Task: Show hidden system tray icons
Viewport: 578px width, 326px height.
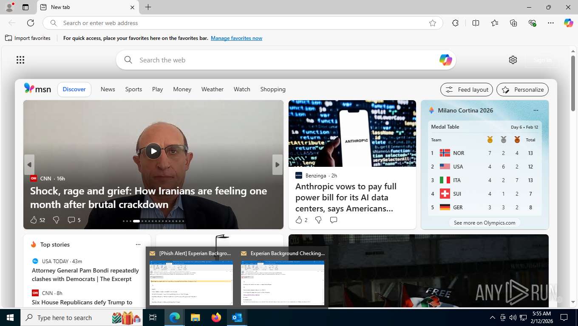Action: pos(493,318)
